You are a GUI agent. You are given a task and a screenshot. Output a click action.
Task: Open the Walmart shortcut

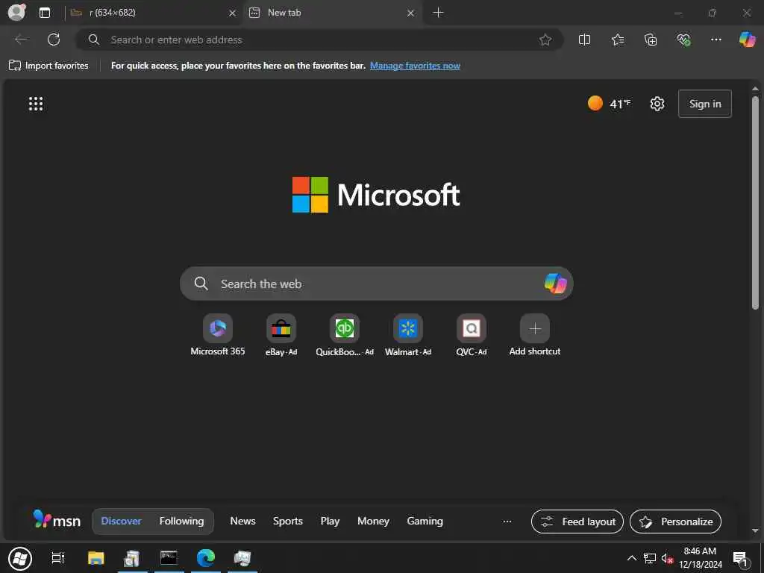click(408, 335)
